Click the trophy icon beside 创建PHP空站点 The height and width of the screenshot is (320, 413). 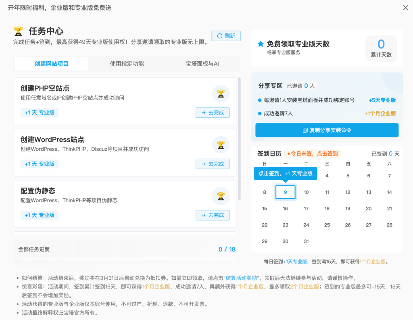(221, 94)
